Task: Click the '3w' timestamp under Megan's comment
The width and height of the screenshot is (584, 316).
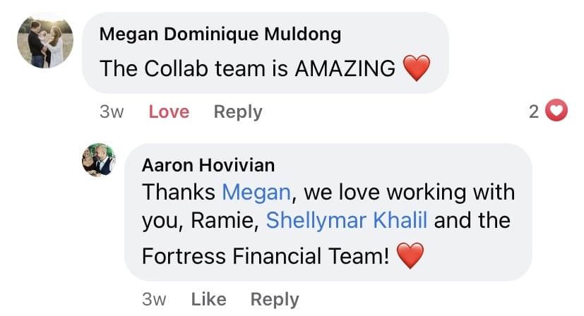Action: (x=112, y=111)
